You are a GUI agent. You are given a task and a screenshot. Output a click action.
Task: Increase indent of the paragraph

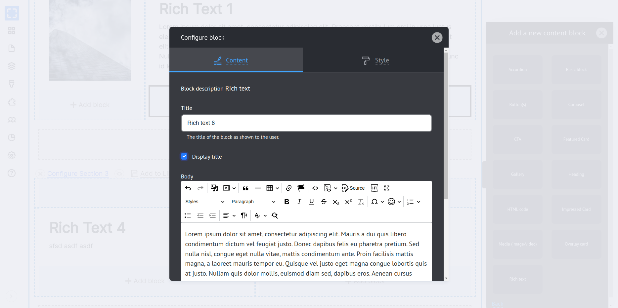tap(213, 215)
